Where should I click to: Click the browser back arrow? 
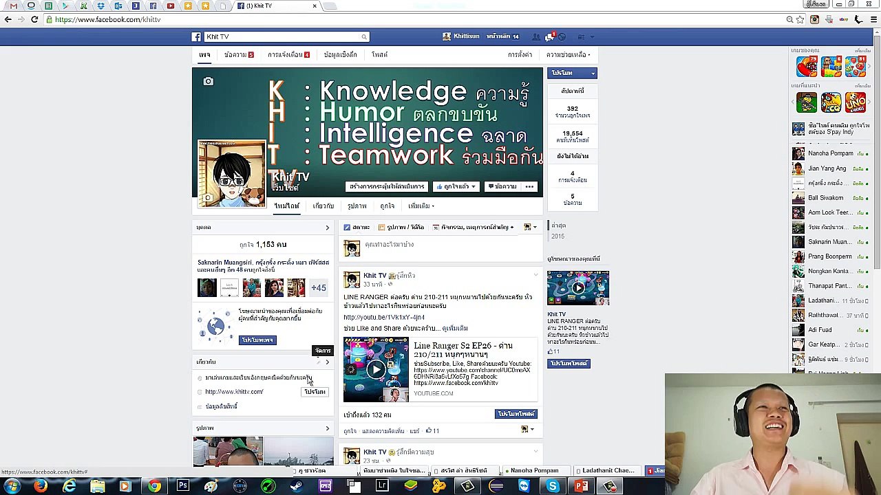pos(8,19)
